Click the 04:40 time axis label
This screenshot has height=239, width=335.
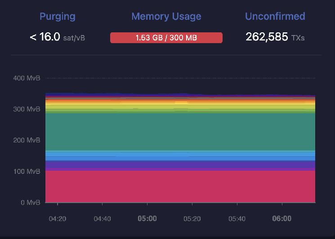[x=103, y=219]
